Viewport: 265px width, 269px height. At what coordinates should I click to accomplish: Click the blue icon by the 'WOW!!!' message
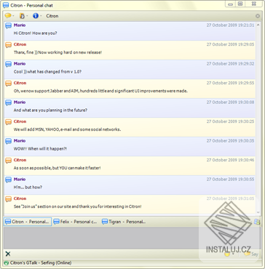[x=9, y=141]
